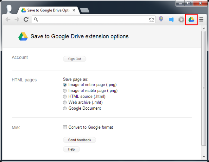209x162 pixels.
Task: Click the forward navigation arrow
Action: pyautogui.click(x=17, y=20)
